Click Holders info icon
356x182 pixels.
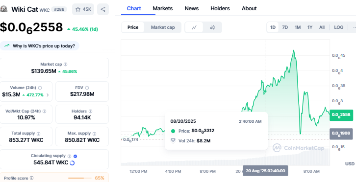[90, 111]
